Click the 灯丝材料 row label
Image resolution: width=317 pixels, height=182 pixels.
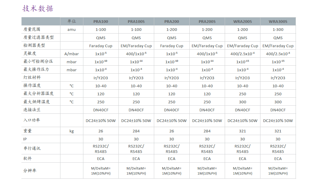[x=32, y=77]
